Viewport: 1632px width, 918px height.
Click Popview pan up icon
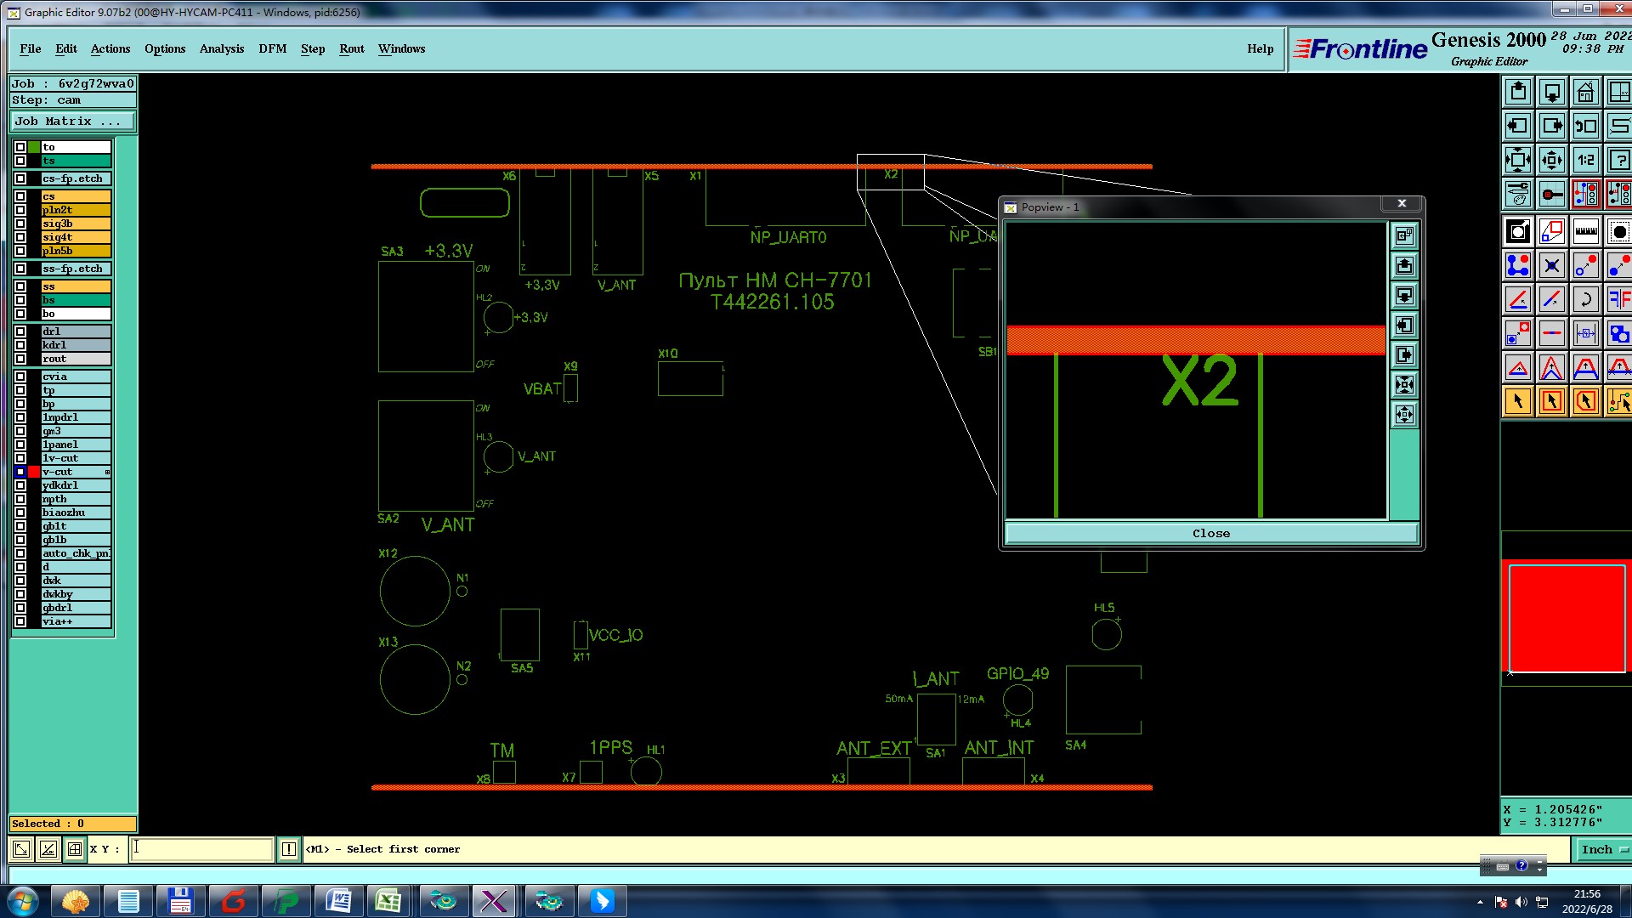(x=1404, y=266)
